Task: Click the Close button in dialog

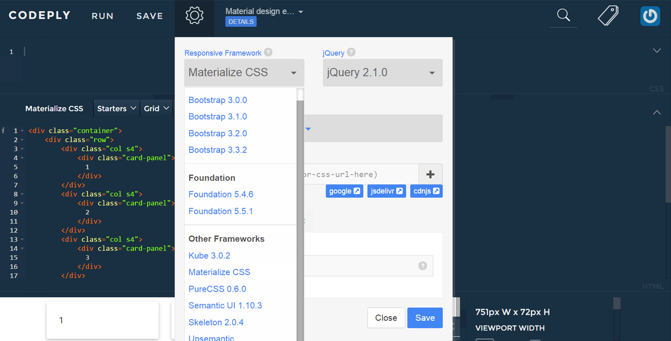Action: coord(386,318)
